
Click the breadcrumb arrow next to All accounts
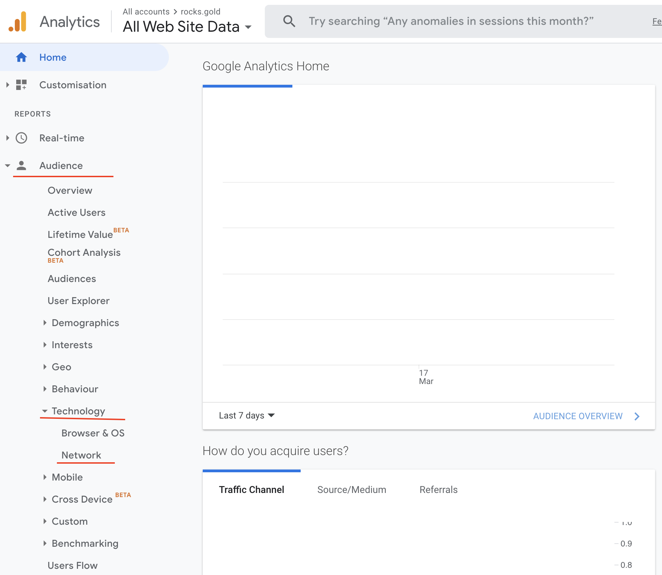tap(175, 12)
